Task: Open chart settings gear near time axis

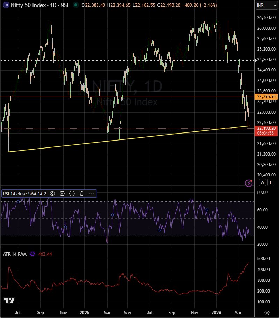Action: [x=267, y=313]
